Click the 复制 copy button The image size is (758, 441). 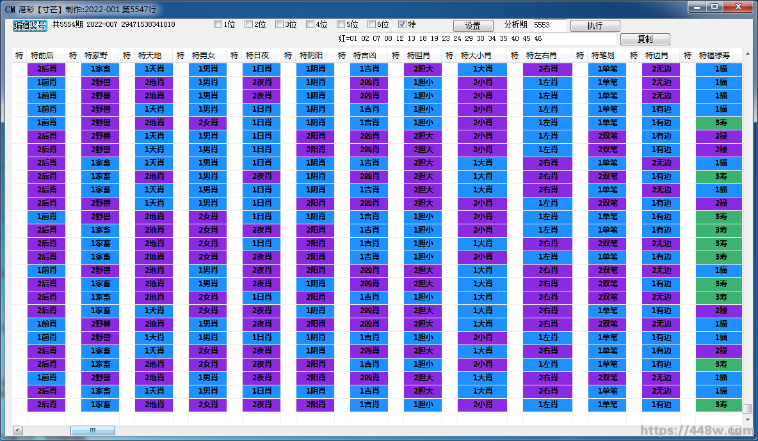point(645,40)
